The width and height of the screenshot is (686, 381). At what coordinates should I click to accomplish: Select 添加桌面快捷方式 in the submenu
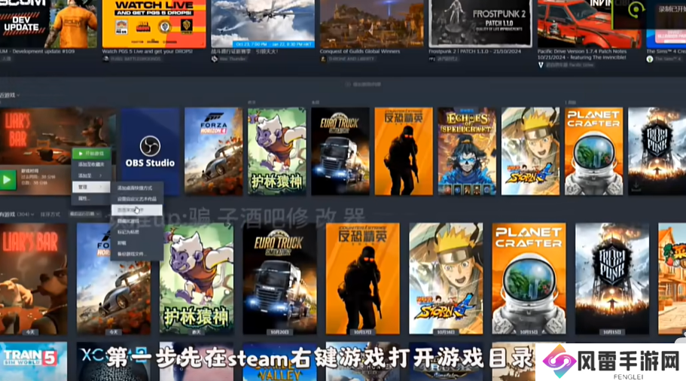tap(134, 187)
